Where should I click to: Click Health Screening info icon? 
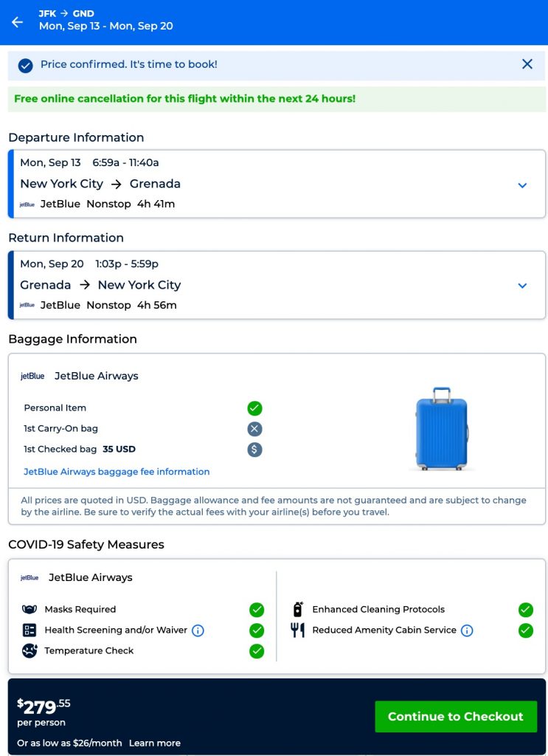tap(198, 630)
